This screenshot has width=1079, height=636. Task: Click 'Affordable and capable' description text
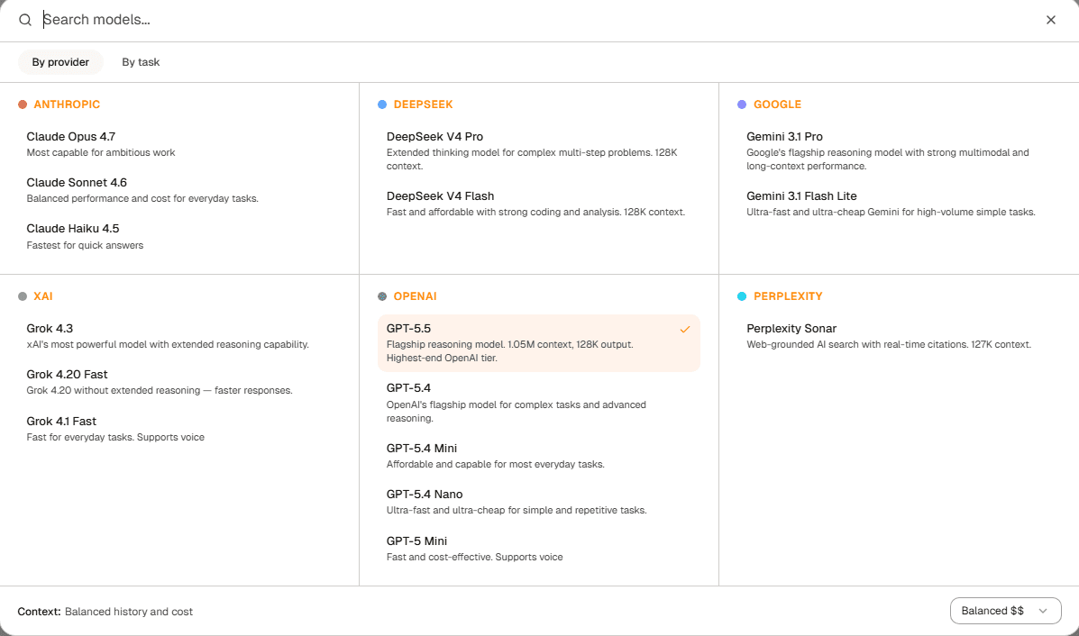tap(496, 464)
